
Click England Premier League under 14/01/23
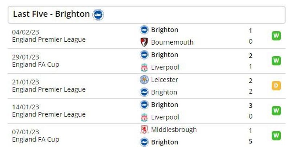coord(49,114)
